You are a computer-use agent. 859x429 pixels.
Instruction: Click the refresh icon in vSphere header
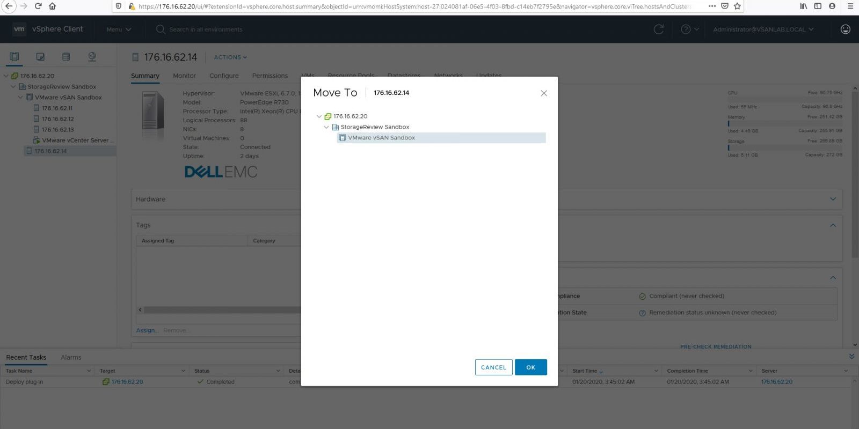659,29
